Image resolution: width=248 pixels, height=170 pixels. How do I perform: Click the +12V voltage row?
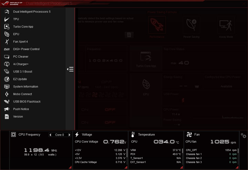coord(100,150)
